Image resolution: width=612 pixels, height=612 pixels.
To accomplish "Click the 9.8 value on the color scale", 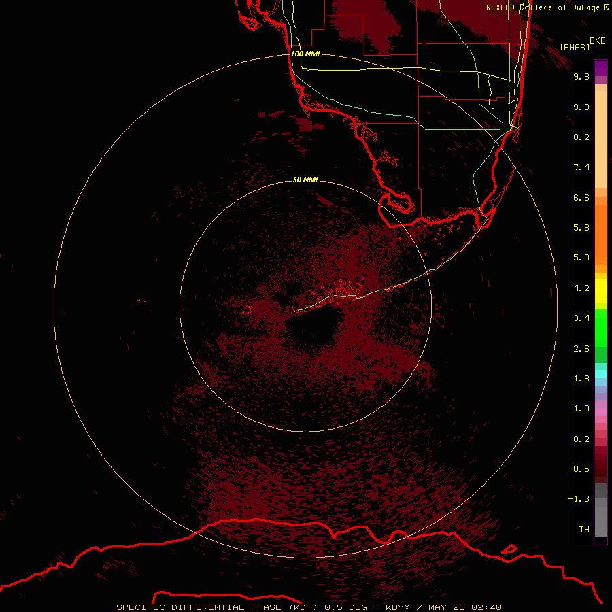I will coord(581,77).
